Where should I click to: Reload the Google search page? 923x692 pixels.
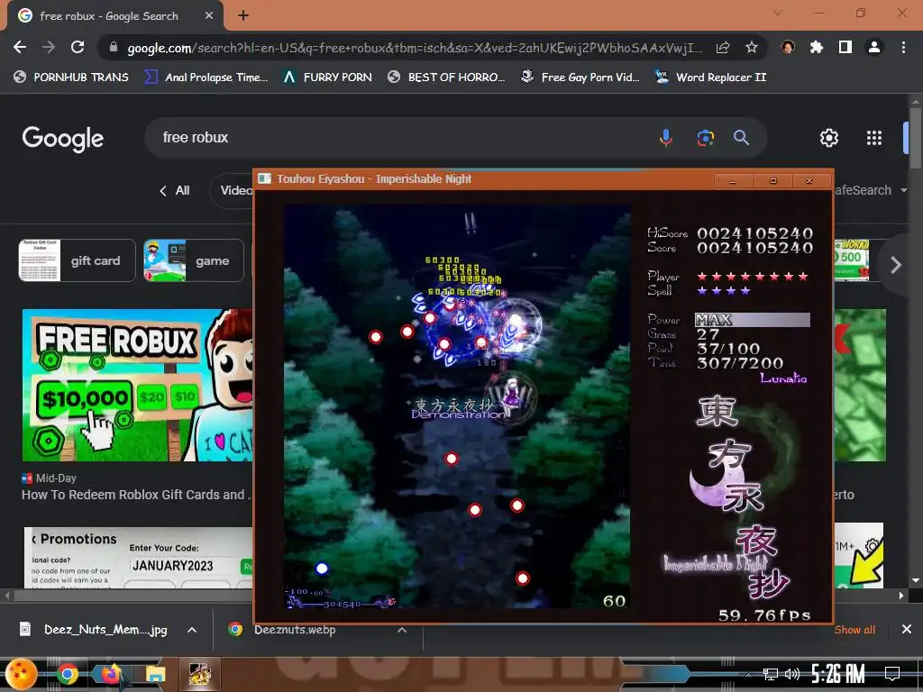tap(78, 47)
